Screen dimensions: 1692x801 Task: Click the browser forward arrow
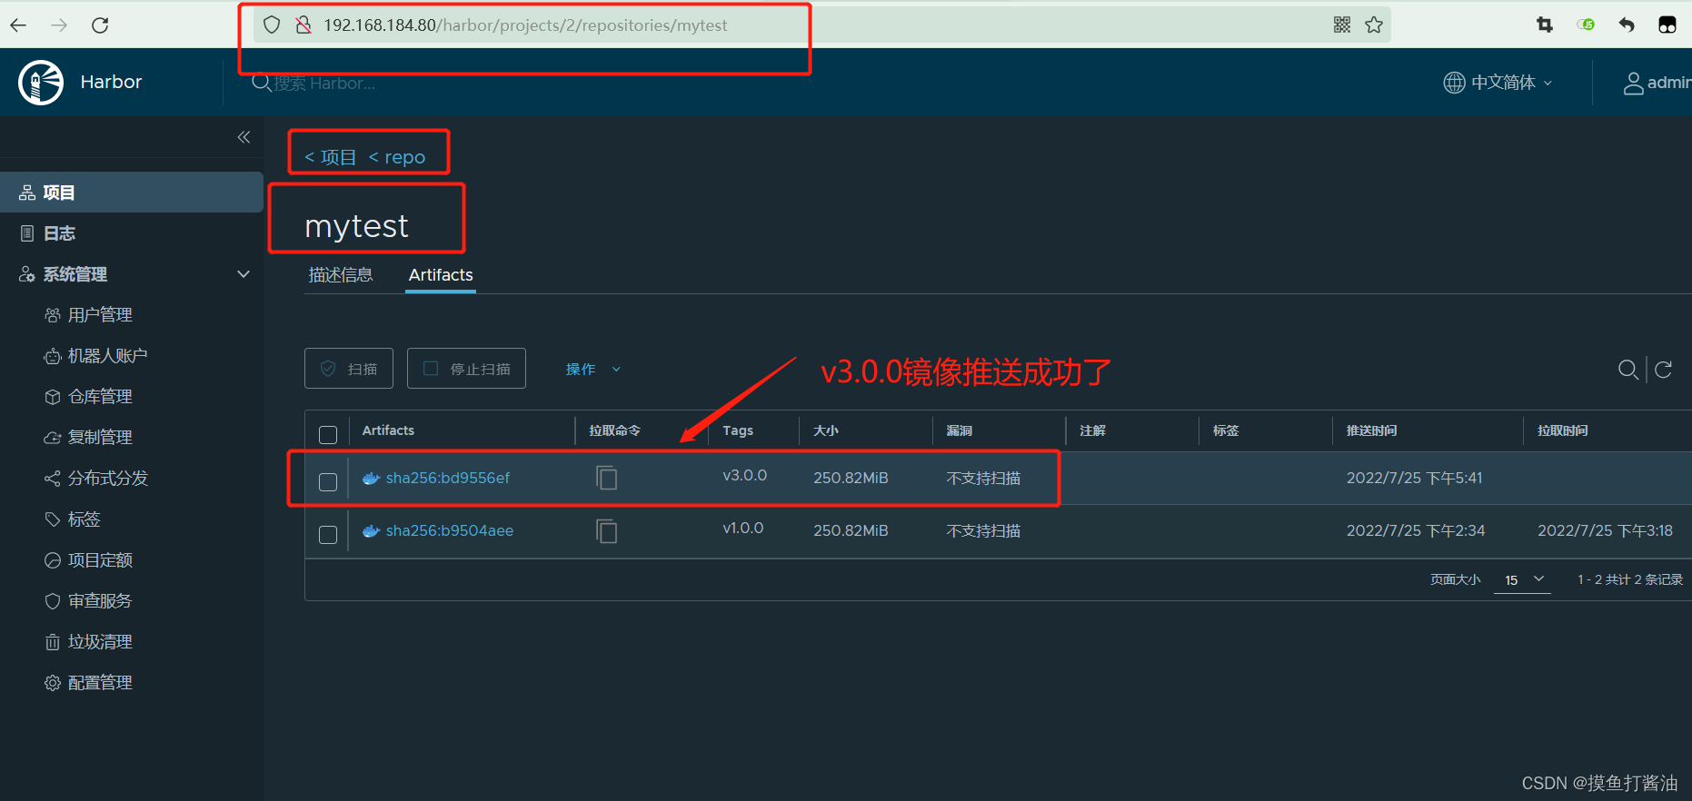[x=59, y=25]
